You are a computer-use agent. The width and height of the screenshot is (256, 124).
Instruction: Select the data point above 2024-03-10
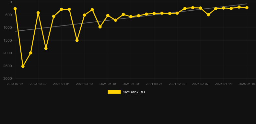pyautogui.click(x=84, y=15)
